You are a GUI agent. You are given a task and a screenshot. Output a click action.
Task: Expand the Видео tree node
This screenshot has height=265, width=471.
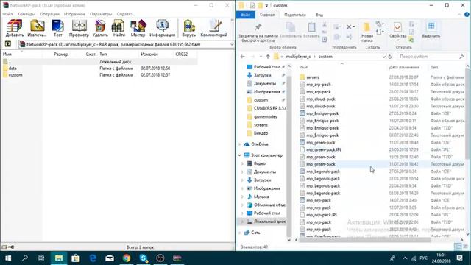[243, 163]
